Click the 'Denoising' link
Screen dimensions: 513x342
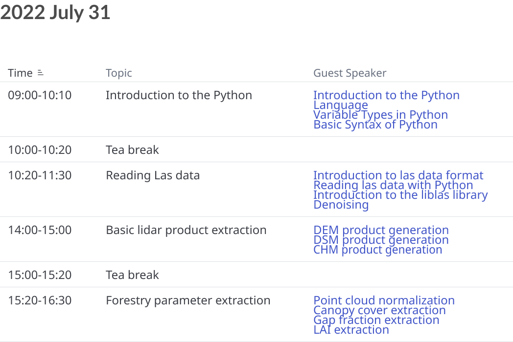point(341,205)
